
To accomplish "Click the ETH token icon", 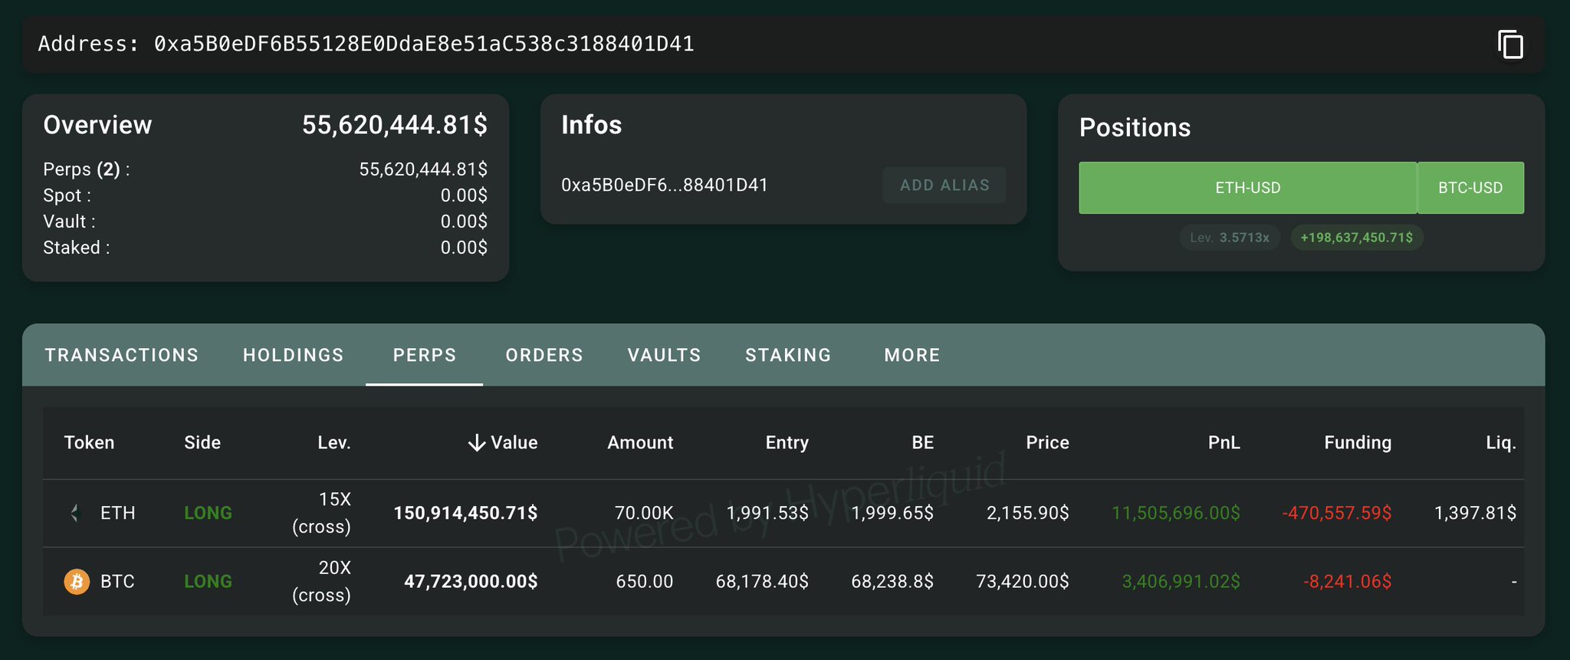I will [x=75, y=513].
